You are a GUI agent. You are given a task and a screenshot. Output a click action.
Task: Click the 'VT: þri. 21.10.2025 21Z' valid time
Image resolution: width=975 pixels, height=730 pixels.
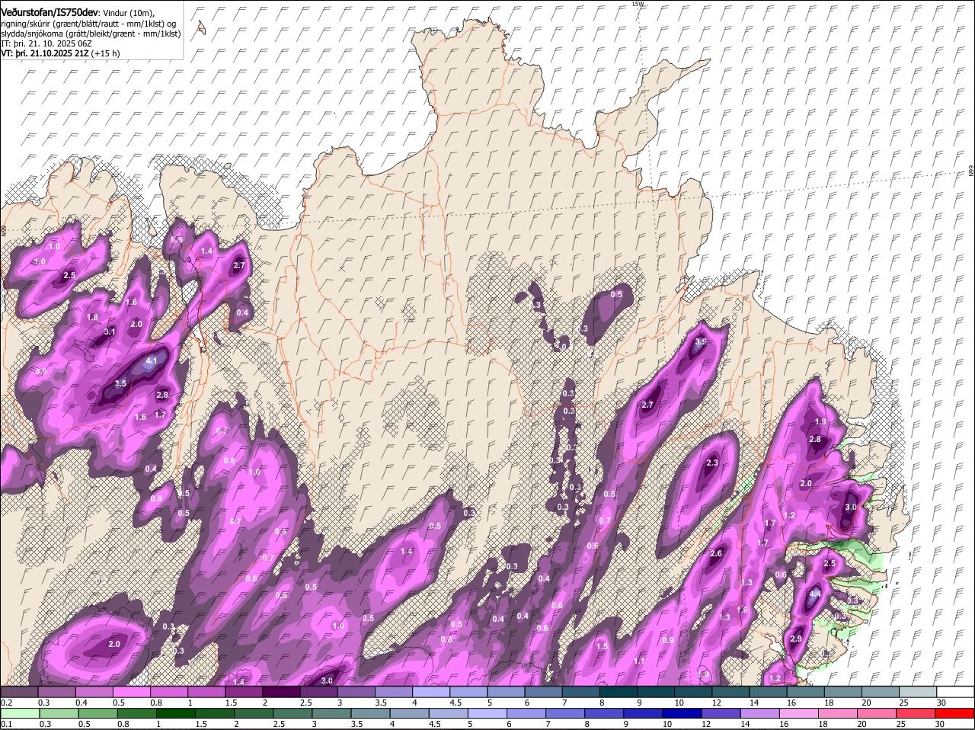(44, 54)
